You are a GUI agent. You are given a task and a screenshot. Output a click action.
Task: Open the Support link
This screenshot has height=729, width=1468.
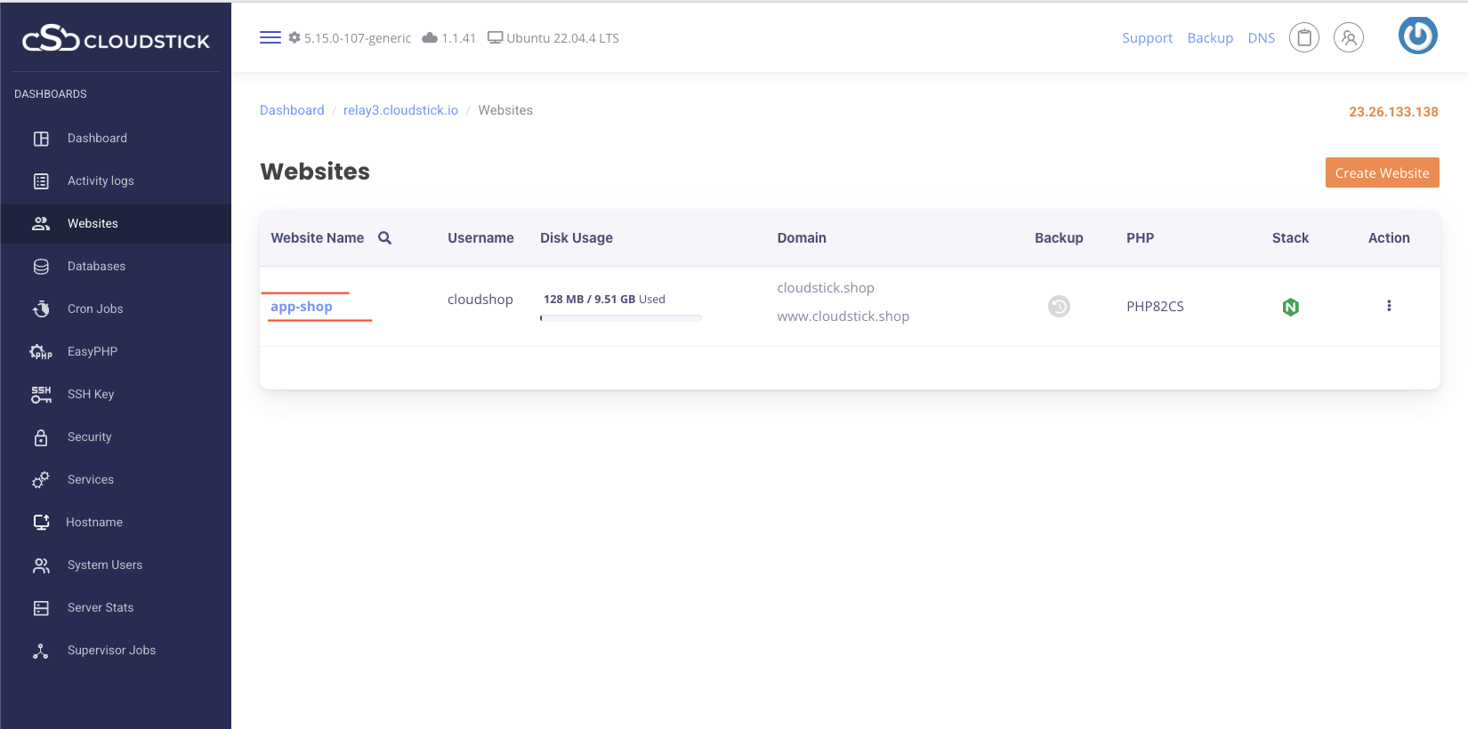1147,38
